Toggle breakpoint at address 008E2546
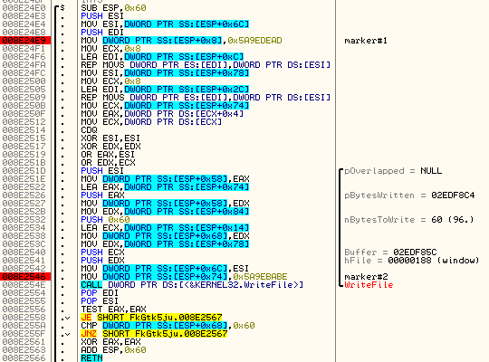This screenshot has height=362, width=489. [24, 277]
